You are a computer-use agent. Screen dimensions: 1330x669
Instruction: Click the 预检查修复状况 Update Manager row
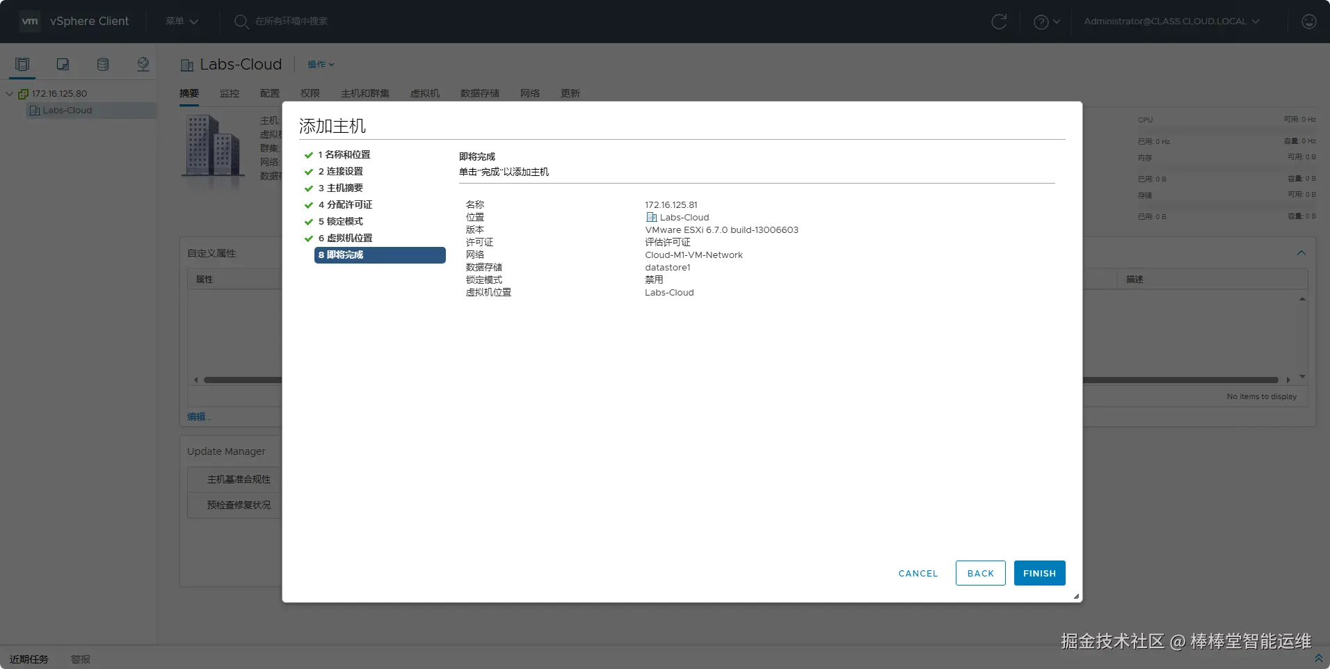point(239,506)
